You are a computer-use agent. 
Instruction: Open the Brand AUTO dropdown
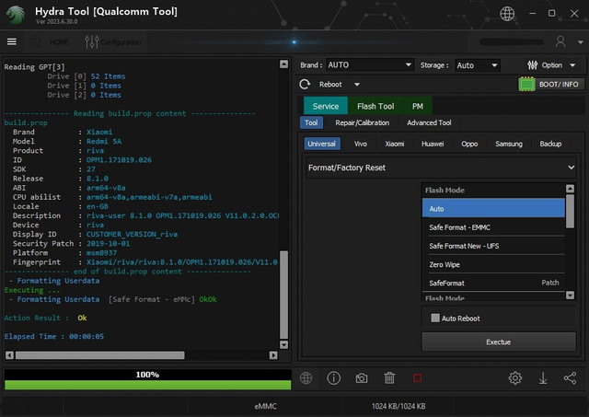[370, 65]
